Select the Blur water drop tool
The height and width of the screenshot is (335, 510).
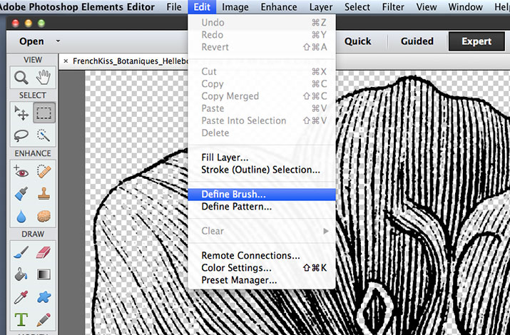(21, 216)
